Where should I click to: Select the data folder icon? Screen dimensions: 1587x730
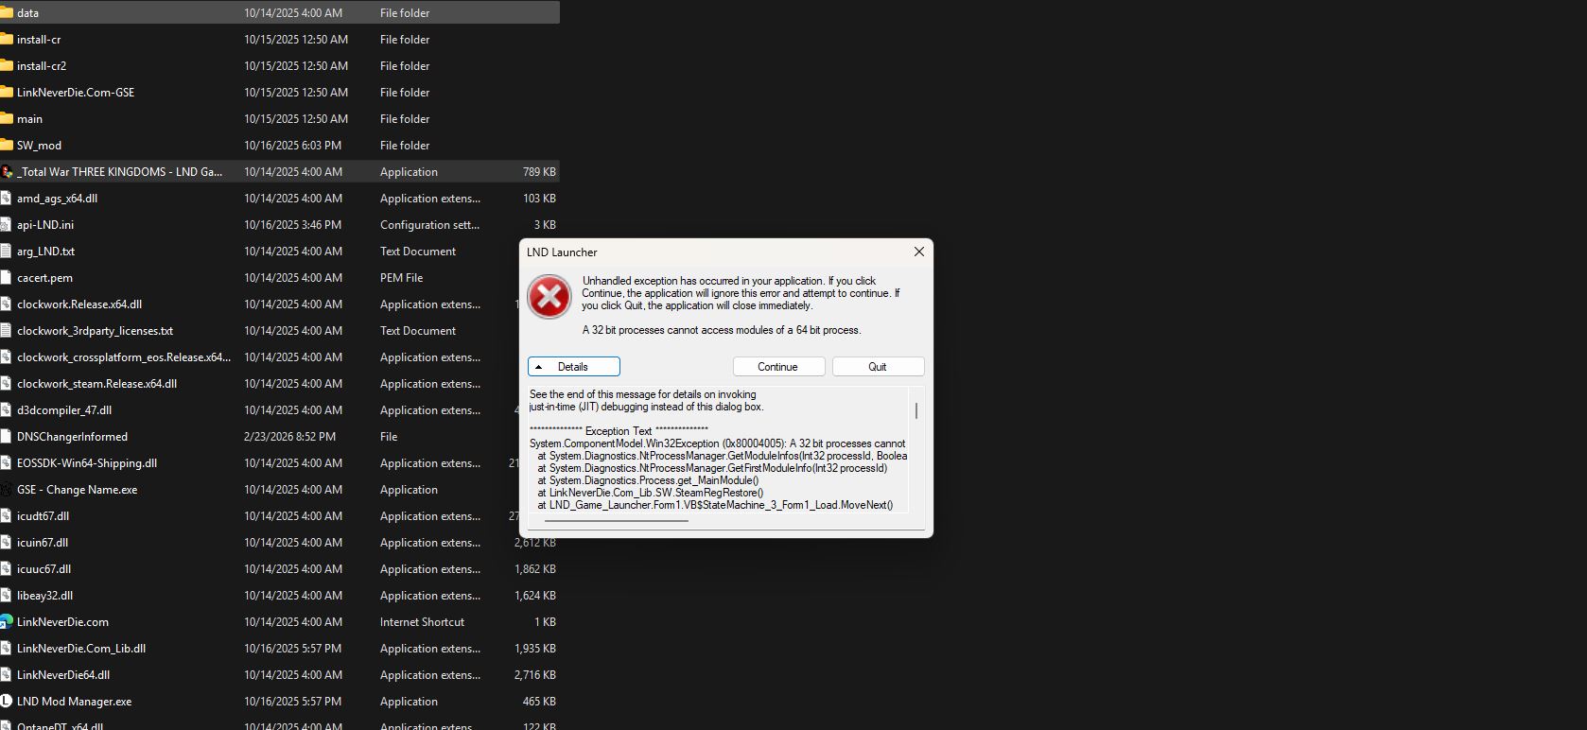pos(7,13)
